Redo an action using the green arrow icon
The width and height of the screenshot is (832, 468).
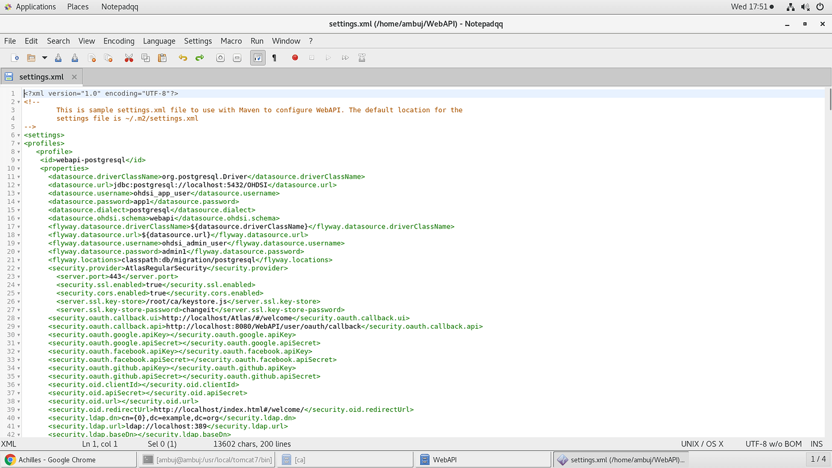click(x=198, y=57)
